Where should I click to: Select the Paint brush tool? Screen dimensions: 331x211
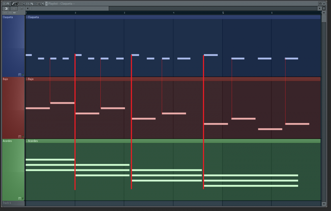[x=17, y=4]
